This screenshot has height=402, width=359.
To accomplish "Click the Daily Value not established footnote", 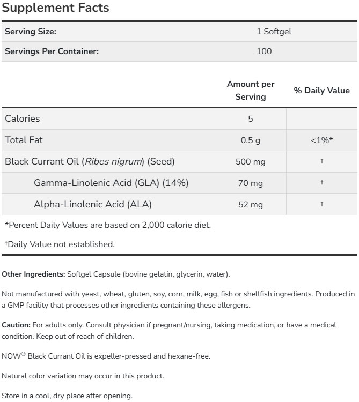I will [x=60, y=244].
